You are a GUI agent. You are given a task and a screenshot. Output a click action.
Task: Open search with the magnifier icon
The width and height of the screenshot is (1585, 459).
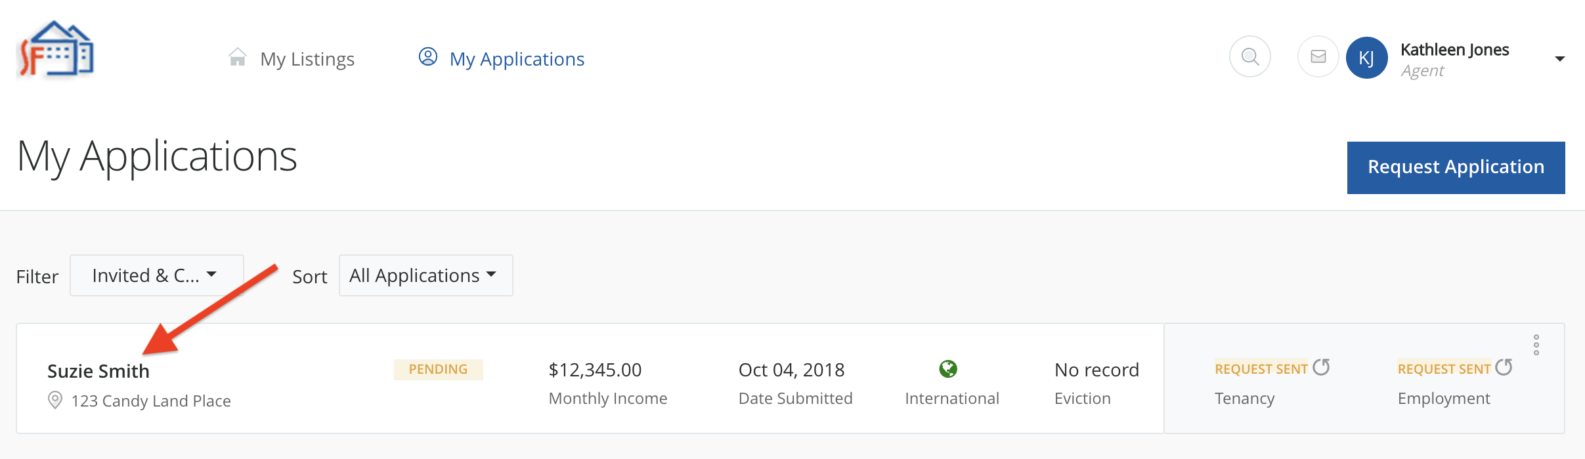tap(1249, 57)
